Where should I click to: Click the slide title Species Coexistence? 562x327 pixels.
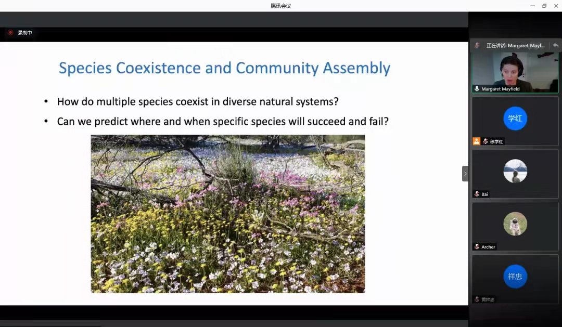pos(224,68)
